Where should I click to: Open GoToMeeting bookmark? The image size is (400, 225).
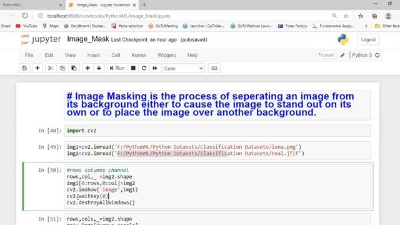[x=163, y=26]
